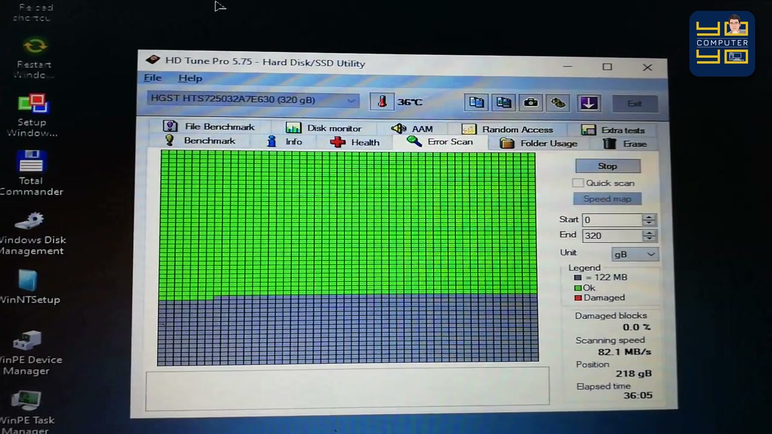Open the HGST drive selection dropdown
The image size is (772, 434).
tap(253, 100)
